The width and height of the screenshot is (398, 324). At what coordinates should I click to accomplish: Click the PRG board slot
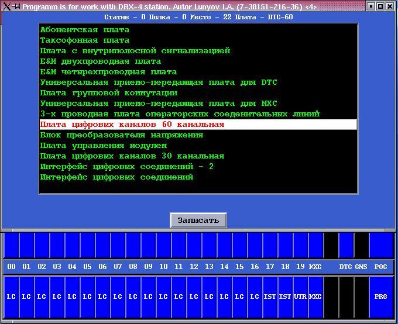point(381,297)
